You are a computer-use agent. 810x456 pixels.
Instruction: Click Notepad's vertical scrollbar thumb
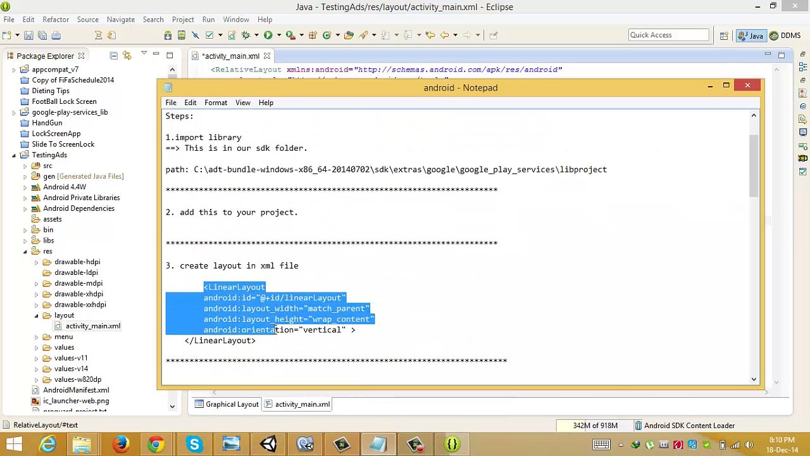click(753, 165)
